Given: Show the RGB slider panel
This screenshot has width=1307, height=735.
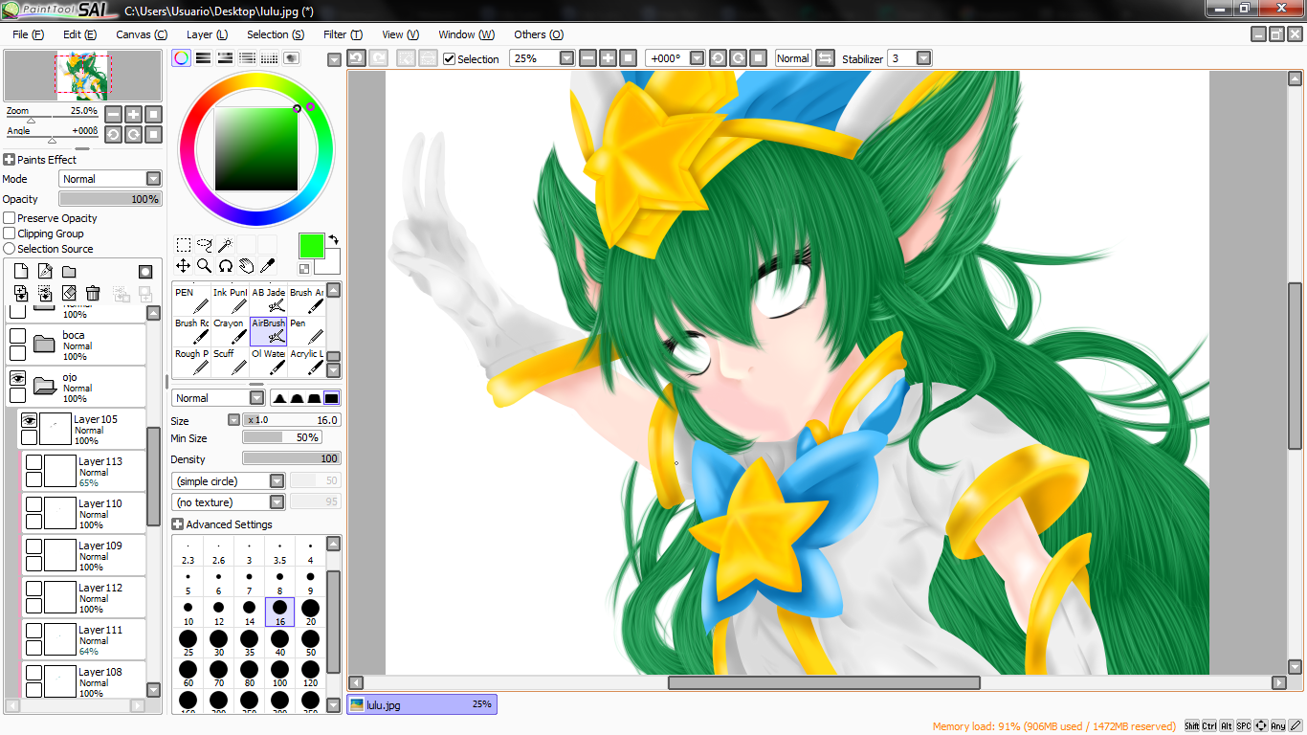Looking at the screenshot, I should [203, 57].
